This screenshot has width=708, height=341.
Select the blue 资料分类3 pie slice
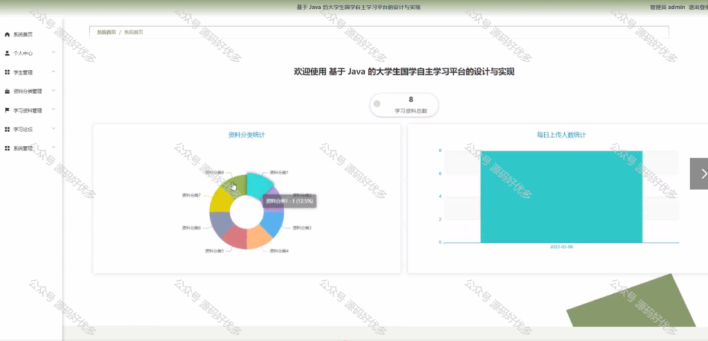click(274, 223)
